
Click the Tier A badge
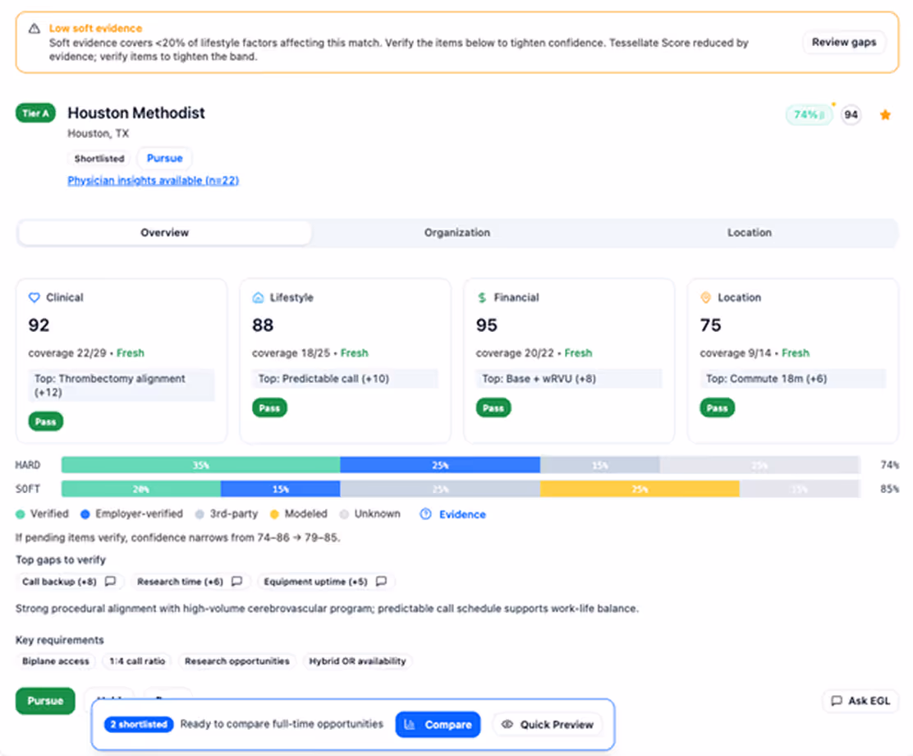point(35,113)
